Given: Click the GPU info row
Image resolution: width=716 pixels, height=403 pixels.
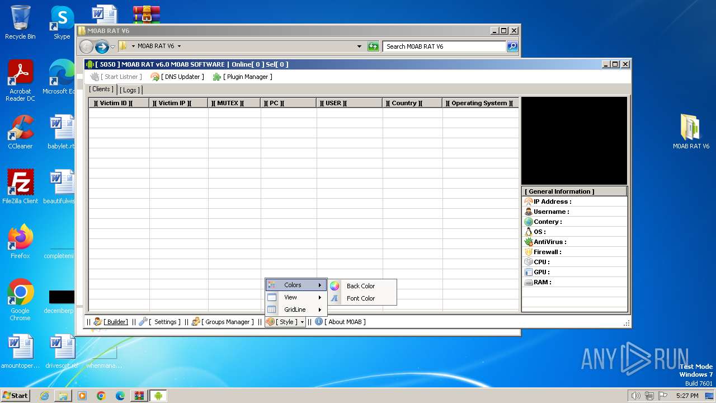Looking at the screenshot, I should pyautogui.click(x=575, y=272).
